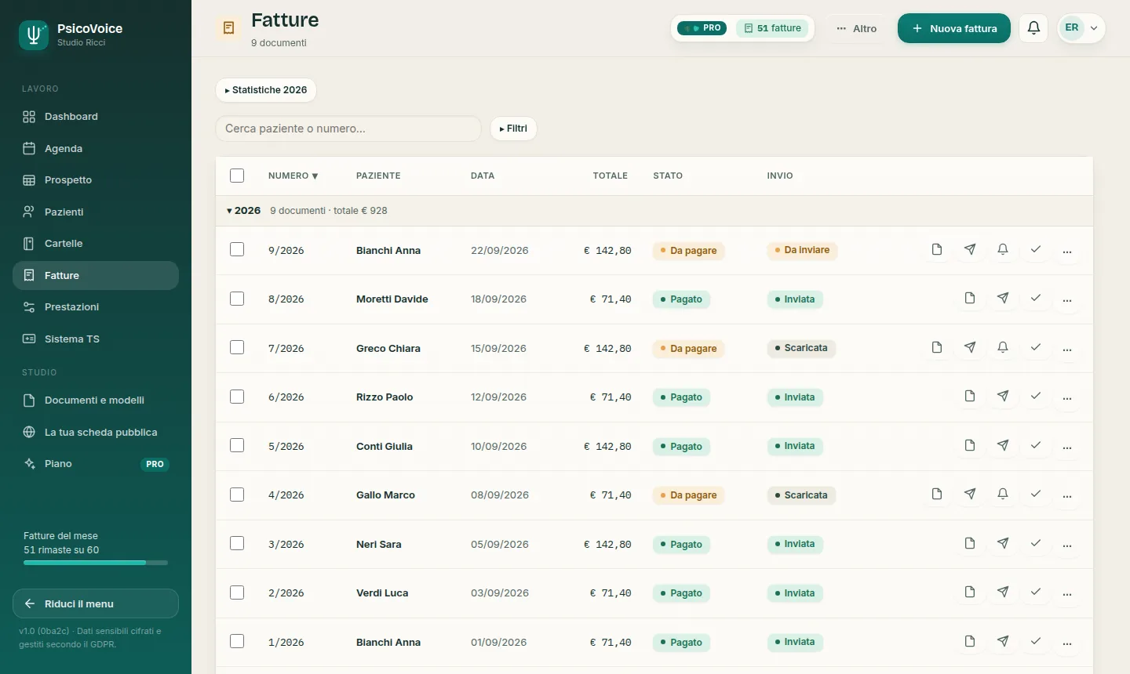Viewport: 1130px width, 674px height.
Task: Click the send icon in the Rizzo Paolo row
Action: pos(1003,397)
